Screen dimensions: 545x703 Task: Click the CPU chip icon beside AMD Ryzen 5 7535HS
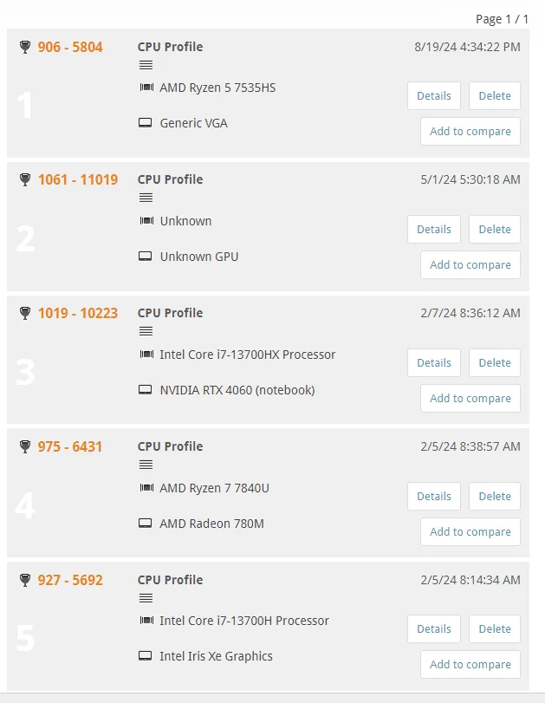coord(146,88)
